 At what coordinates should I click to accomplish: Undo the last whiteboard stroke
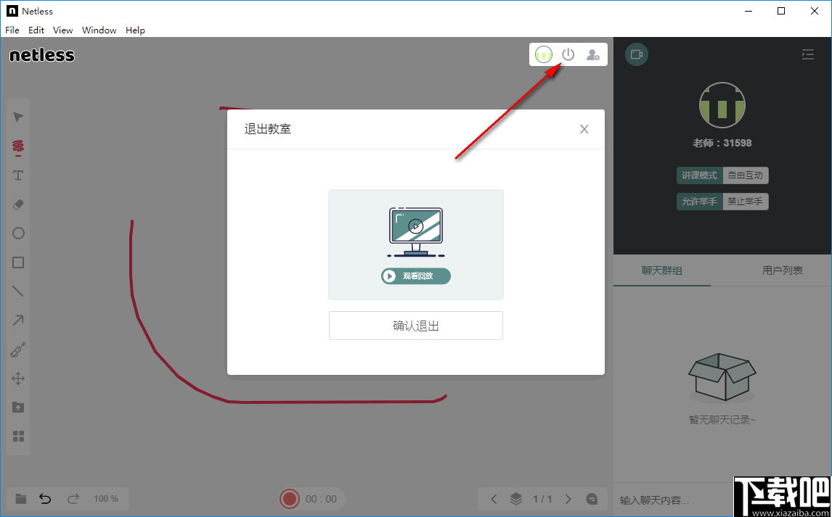(46, 498)
